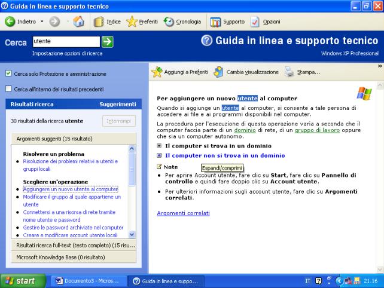The height and width of the screenshot is (288, 384).
Task: Click the title bar help icon
Action: pos(4,6)
